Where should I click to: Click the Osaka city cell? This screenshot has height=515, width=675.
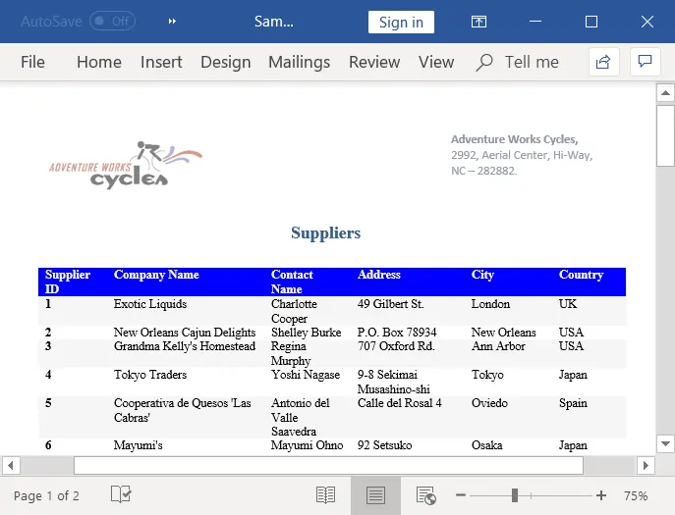click(487, 445)
